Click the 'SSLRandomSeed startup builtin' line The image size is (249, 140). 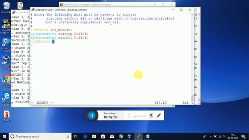60,34
